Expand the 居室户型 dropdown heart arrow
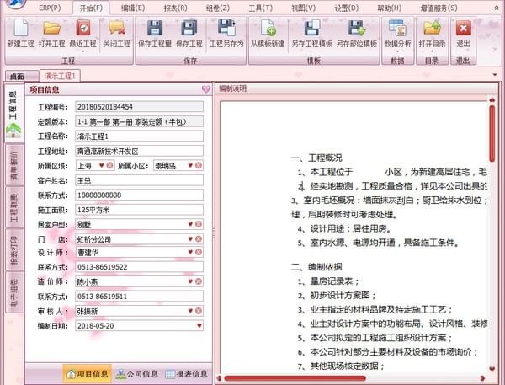 [190, 224]
